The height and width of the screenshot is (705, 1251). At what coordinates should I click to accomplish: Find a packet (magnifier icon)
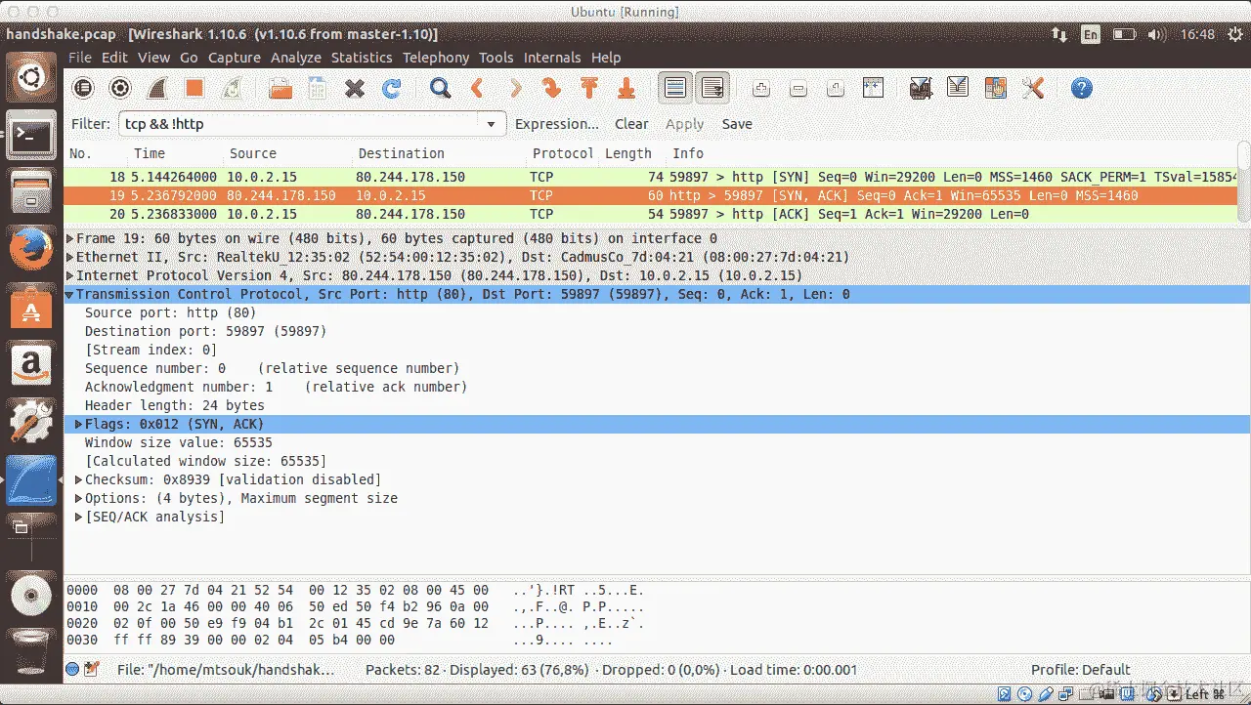441,89
